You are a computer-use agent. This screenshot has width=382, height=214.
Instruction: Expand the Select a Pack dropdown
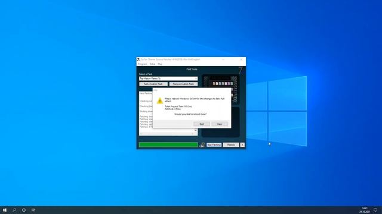196,78
